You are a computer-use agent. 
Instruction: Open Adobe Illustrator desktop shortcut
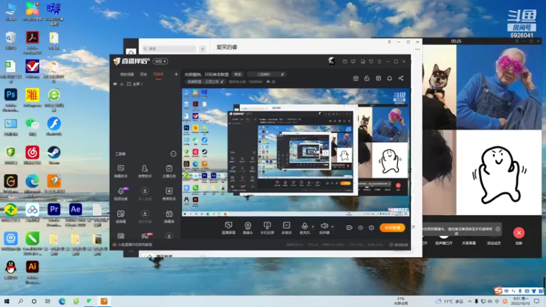(32, 272)
